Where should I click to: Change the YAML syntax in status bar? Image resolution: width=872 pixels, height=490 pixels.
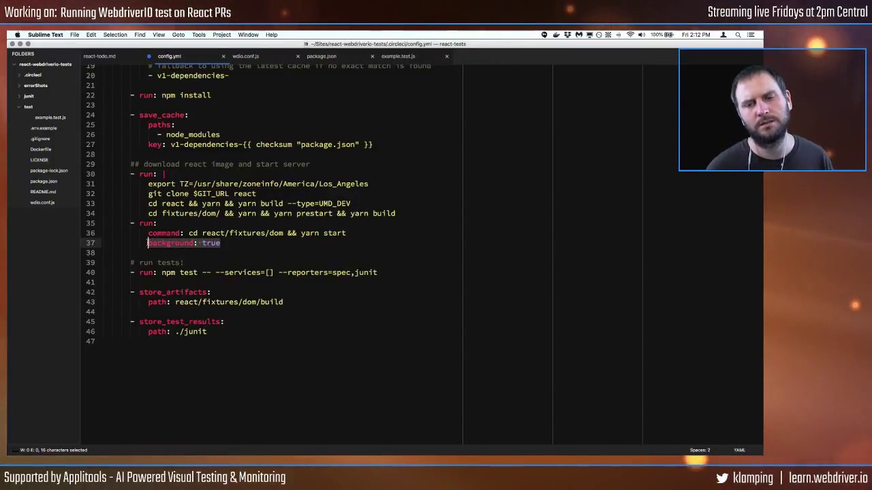[x=739, y=450]
